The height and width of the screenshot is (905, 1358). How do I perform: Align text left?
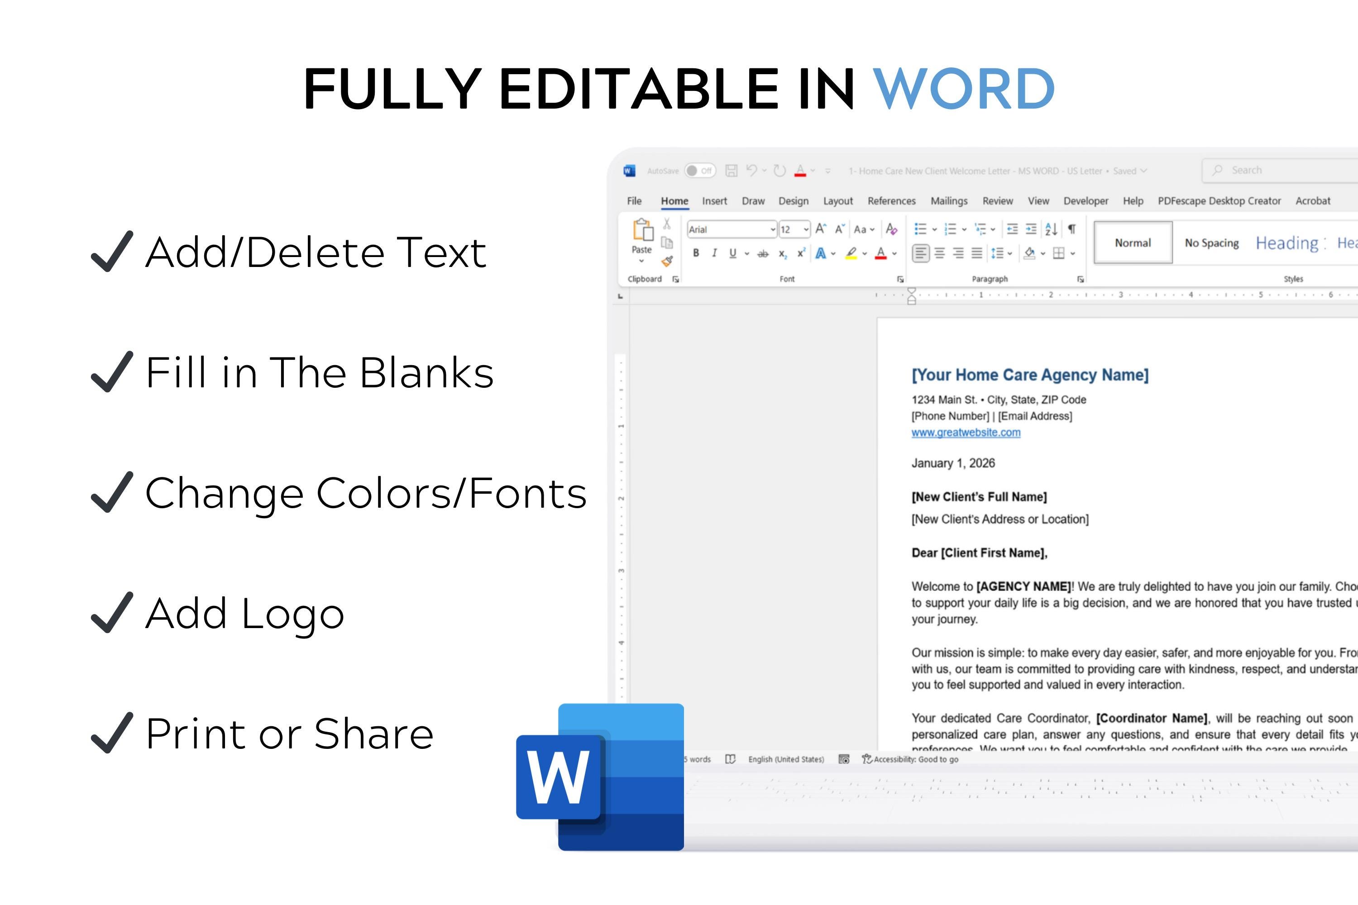coord(921,253)
